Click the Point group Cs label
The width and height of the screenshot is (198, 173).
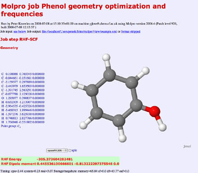[11, 126]
